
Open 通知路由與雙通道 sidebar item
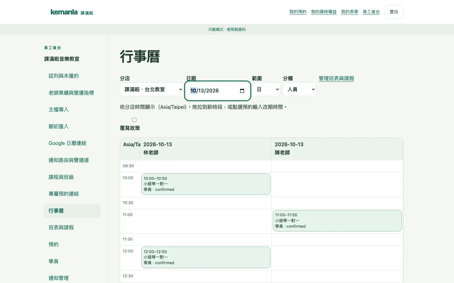[x=72, y=160]
